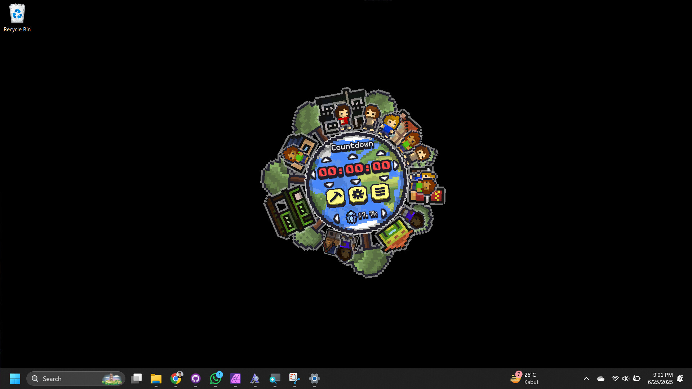Open File Explorer from taskbar
The width and height of the screenshot is (692, 389).
point(156,379)
